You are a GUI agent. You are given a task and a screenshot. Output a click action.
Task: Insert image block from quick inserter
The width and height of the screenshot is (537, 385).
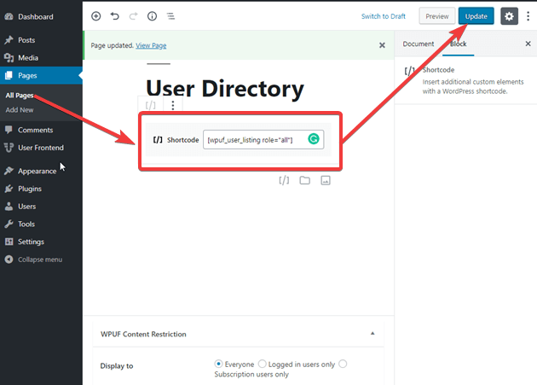[x=326, y=180]
